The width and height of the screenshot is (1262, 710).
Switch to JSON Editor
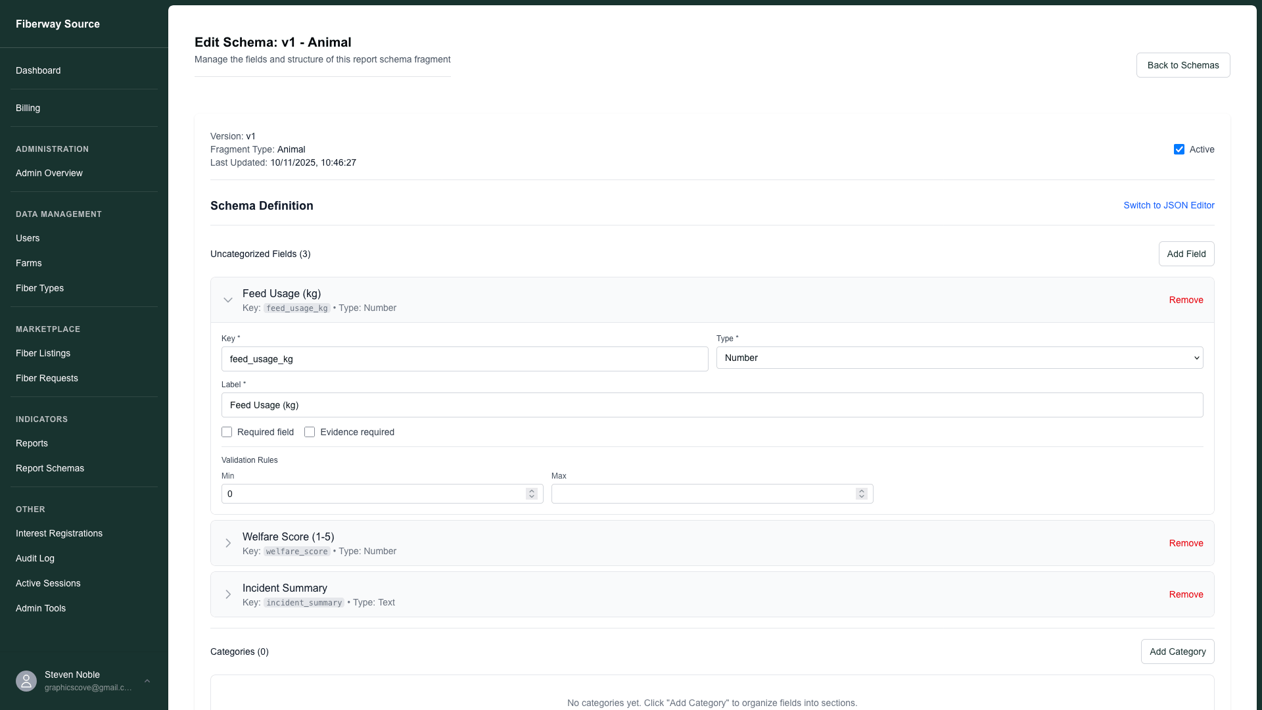(1169, 205)
